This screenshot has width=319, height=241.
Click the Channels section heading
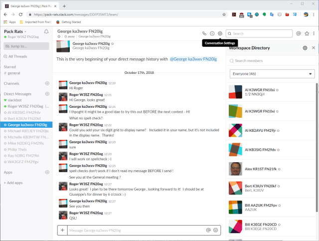(11, 83)
